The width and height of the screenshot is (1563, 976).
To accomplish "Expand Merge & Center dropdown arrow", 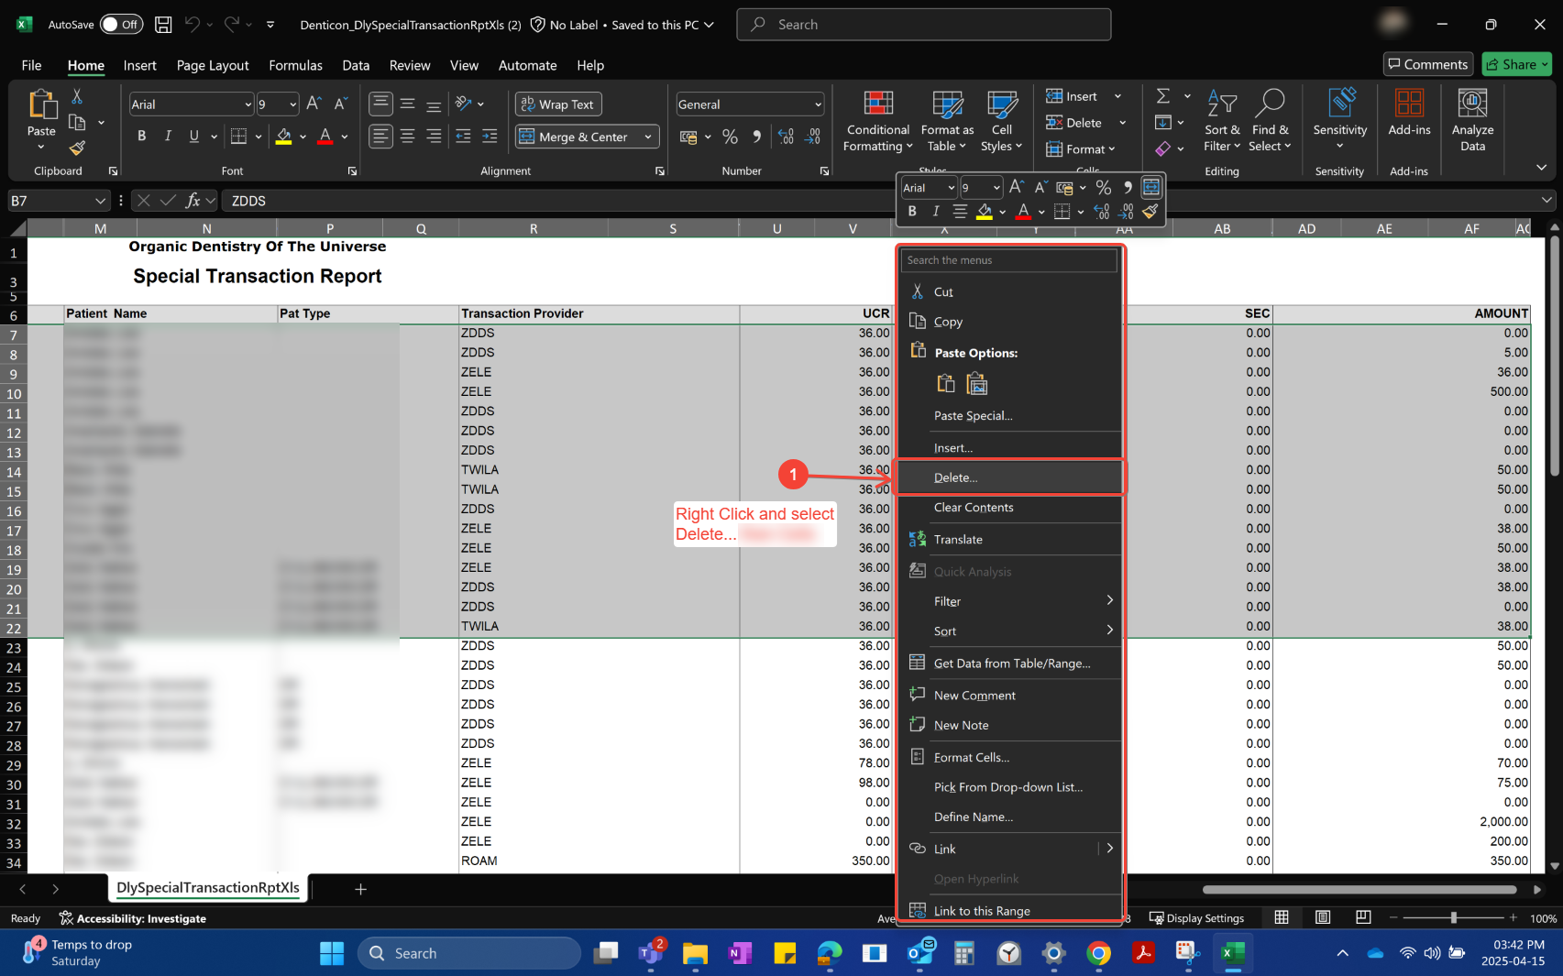I will tap(648, 137).
